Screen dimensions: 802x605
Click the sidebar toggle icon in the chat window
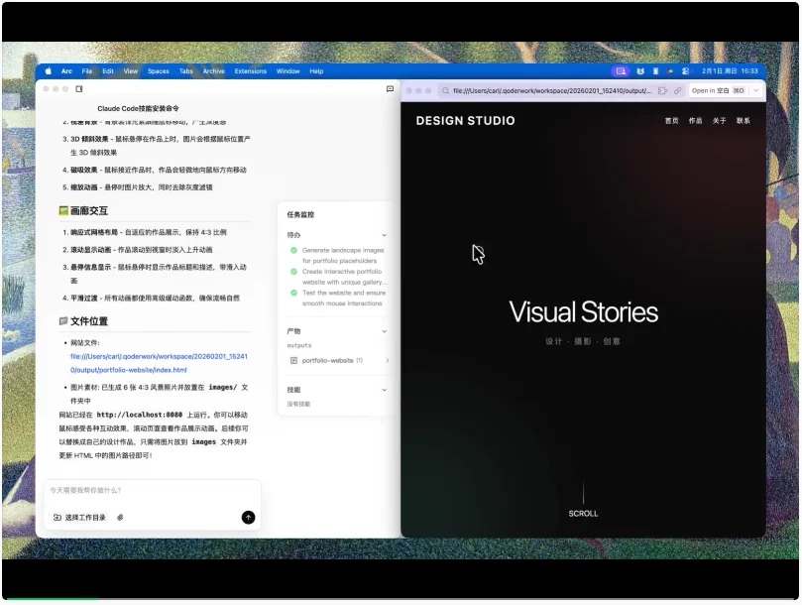click(x=78, y=88)
